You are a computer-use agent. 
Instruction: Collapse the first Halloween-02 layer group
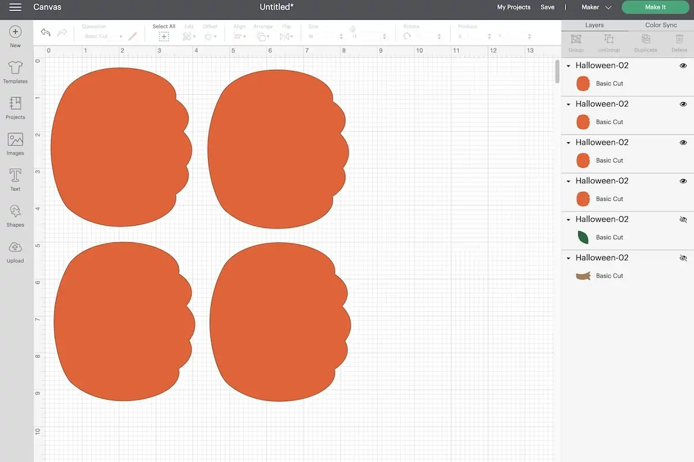[x=569, y=66]
